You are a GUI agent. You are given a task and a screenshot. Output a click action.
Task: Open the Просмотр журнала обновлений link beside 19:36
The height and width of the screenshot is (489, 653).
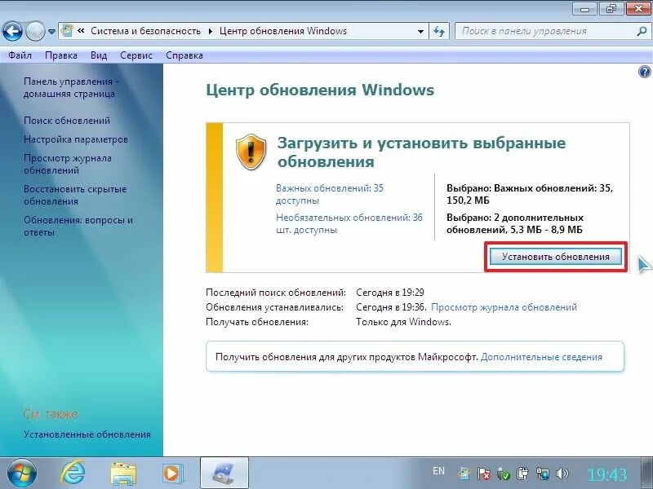tap(504, 307)
